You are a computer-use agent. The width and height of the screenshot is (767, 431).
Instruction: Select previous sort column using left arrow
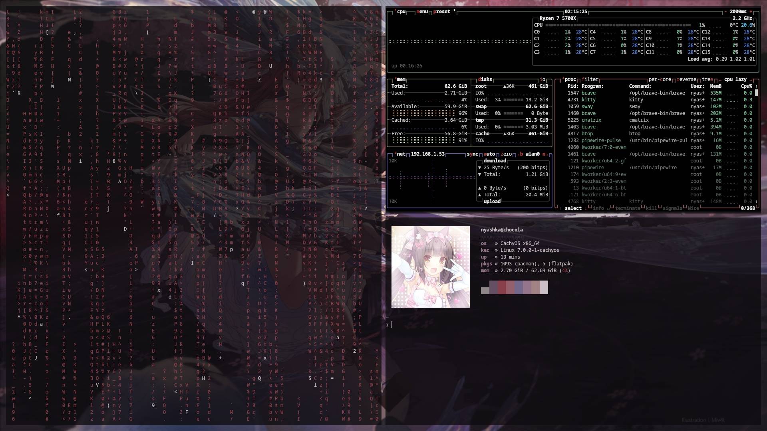point(720,79)
